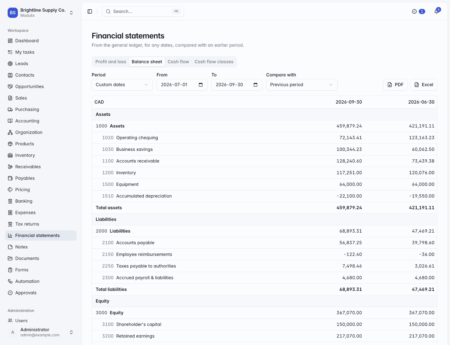Image resolution: width=450 pixels, height=345 pixels.
Task: Click the Organization chart icon
Action: [10, 132]
